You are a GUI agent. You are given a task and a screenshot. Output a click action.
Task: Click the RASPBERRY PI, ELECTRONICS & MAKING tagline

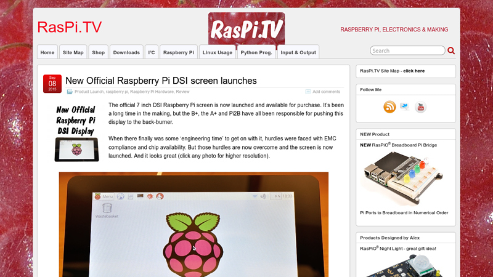tap(394, 30)
